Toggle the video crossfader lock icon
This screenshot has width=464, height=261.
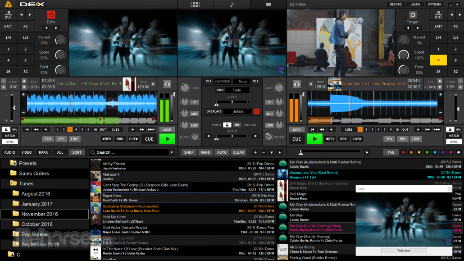[x=227, y=125]
